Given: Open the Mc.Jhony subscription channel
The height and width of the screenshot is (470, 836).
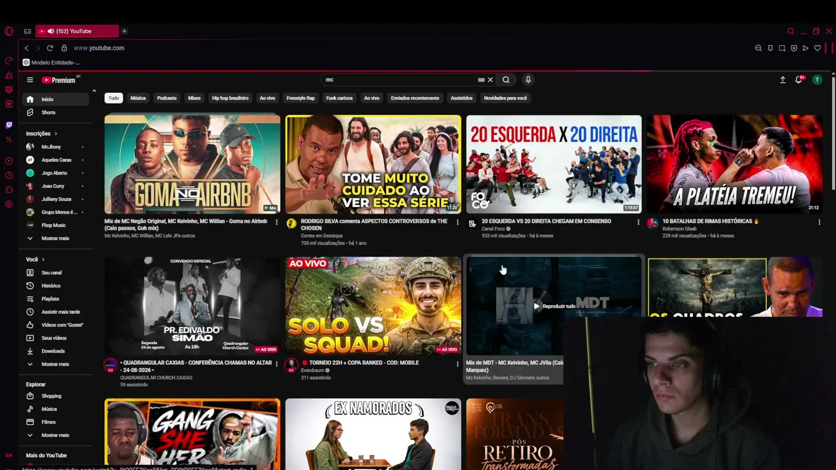Looking at the screenshot, I should point(56,147).
